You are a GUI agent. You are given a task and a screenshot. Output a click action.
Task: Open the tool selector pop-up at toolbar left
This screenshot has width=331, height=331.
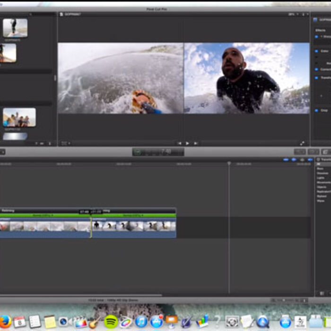point(2,152)
